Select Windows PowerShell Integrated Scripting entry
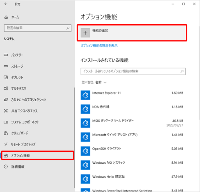200x192 pixels. (x=122, y=190)
